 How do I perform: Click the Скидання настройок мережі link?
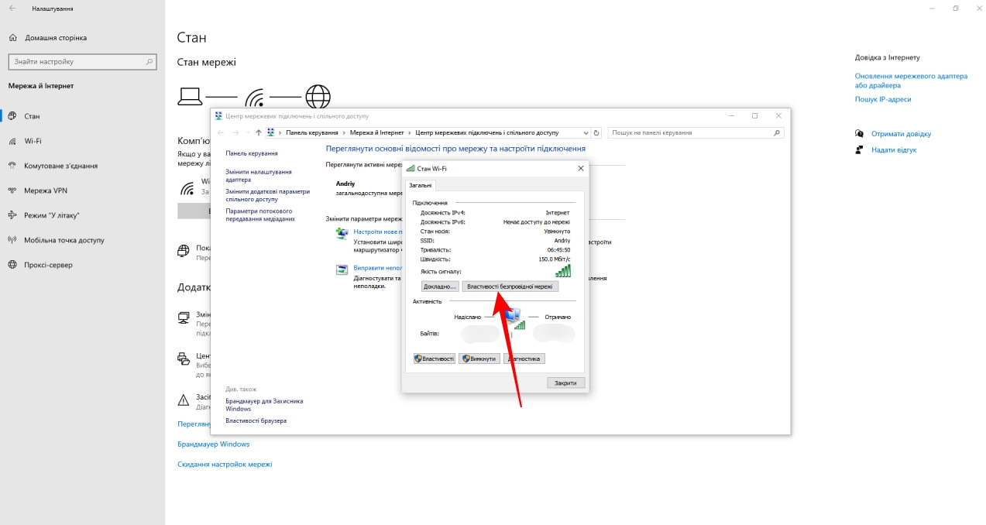pyautogui.click(x=225, y=465)
